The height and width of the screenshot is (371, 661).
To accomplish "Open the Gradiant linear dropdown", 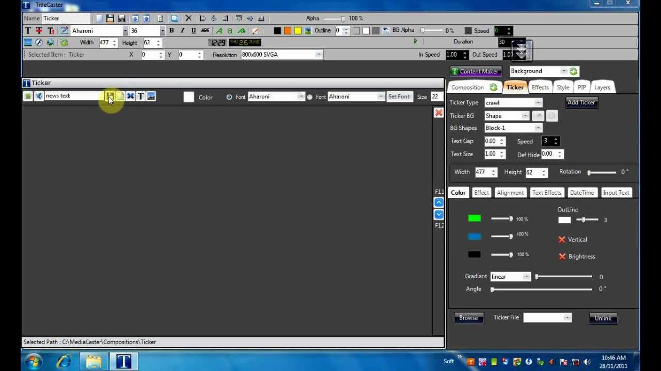I will coord(510,277).
